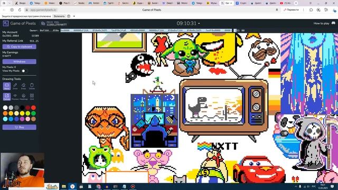The height and width of the screenshot is (190, 338).
Task: Click the microphone icon in system tray
Action: (300, 186)
